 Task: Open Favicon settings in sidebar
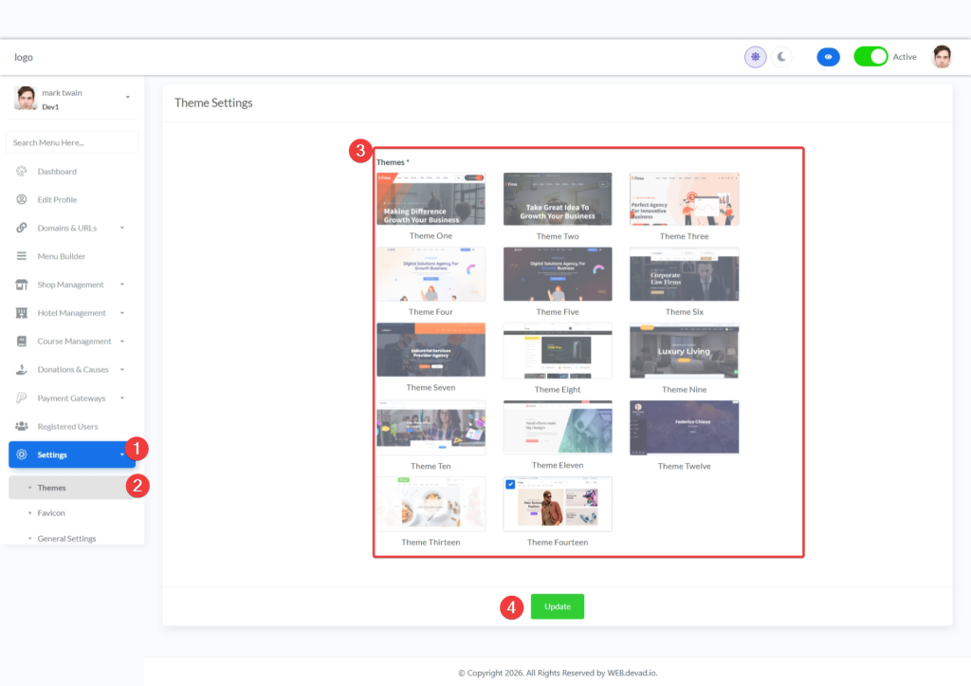tap(51, 512)
